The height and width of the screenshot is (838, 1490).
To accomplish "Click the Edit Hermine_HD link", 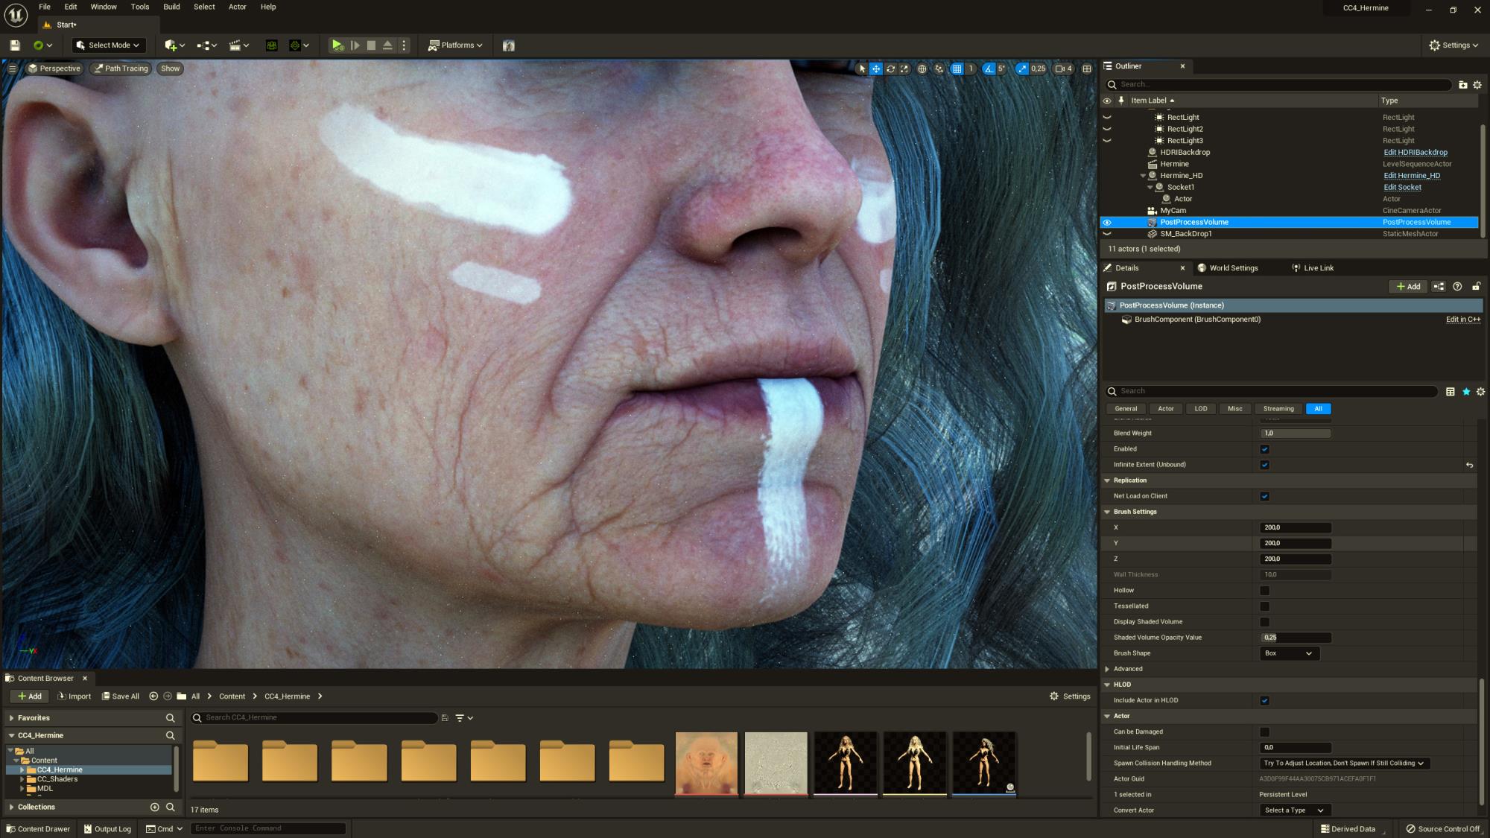I will 1412,176.
